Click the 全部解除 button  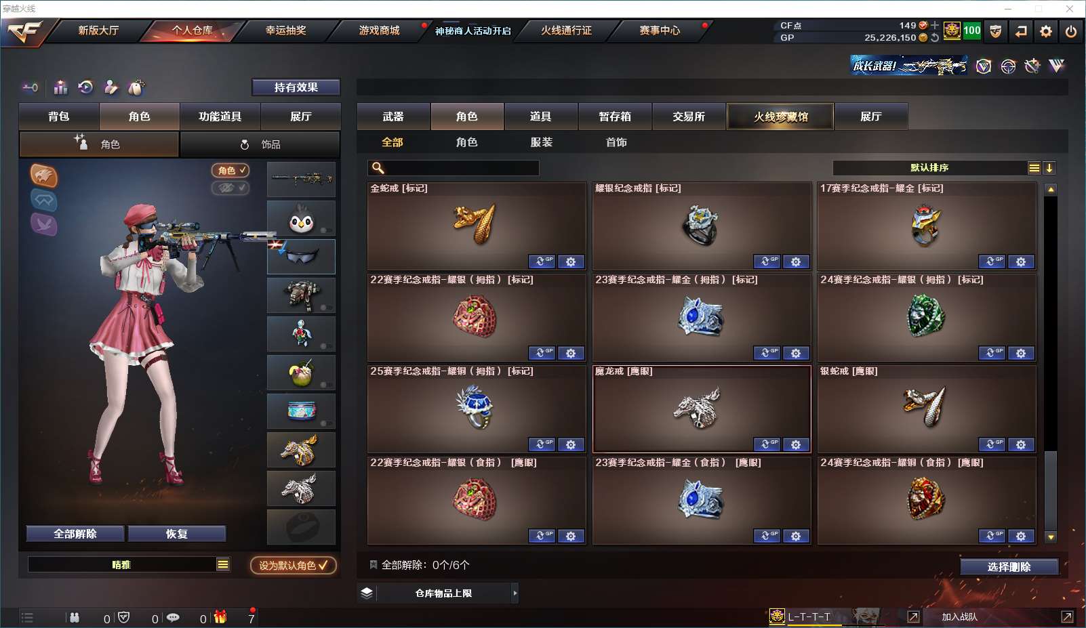pyautogui.click(x=75, y=534)
